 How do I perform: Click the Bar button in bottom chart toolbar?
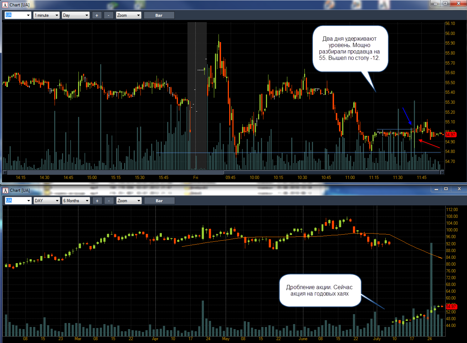click(159, 201)
